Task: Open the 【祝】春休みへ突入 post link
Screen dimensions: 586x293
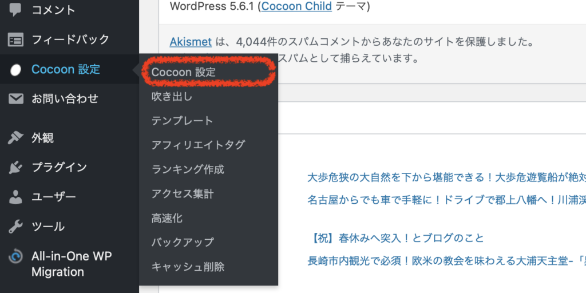Action: [396, 238]
